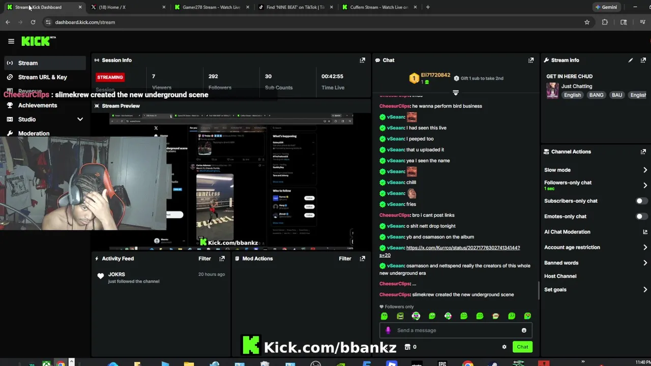Click JOKRS in the Activity Feed
This screenshot has height=366, width=651.
tap(116, 274)
